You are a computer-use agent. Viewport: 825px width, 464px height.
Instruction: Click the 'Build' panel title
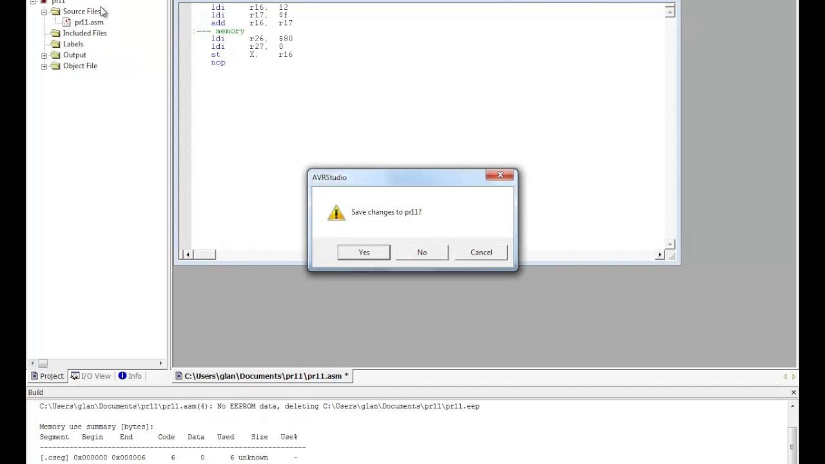click(35, 392)
